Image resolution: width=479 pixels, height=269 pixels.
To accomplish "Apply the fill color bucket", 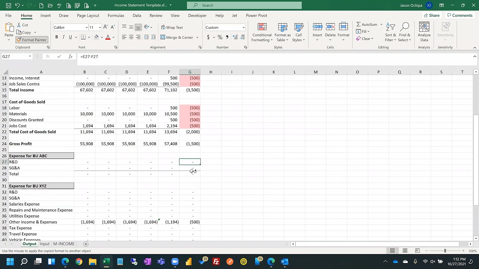I will click(x=96, y=37).
